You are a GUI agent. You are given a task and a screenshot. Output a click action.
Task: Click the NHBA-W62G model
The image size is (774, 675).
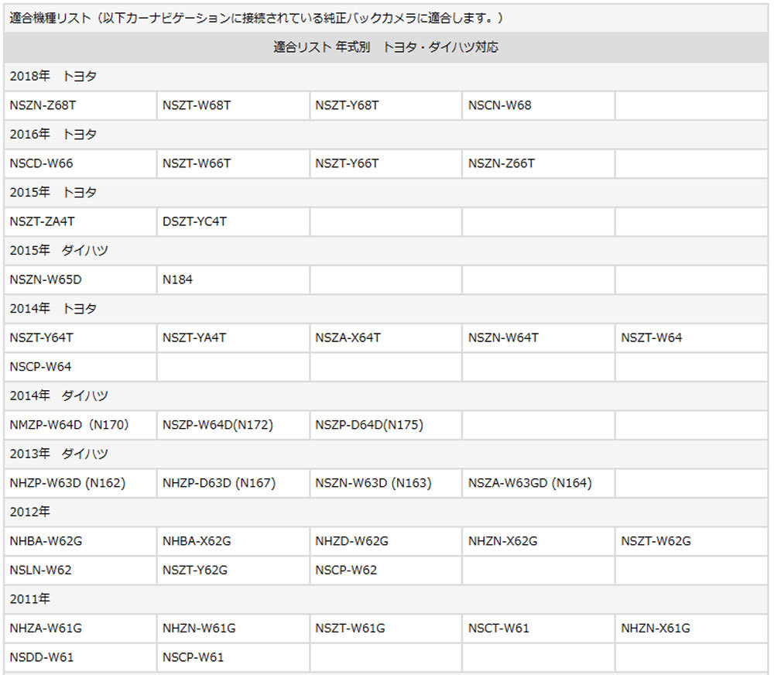point(80,541)
